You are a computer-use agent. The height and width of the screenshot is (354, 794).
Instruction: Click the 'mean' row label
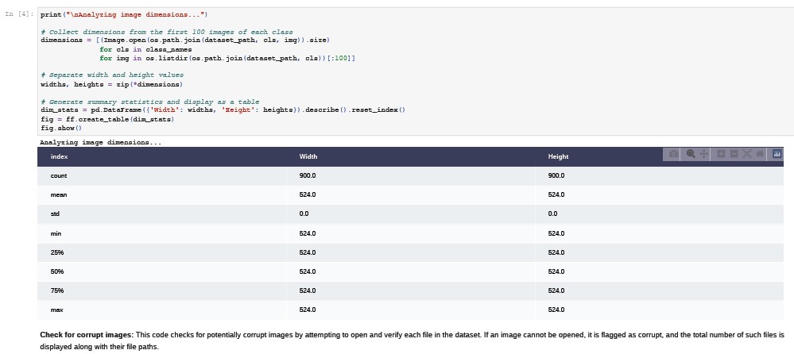point(59,194)
